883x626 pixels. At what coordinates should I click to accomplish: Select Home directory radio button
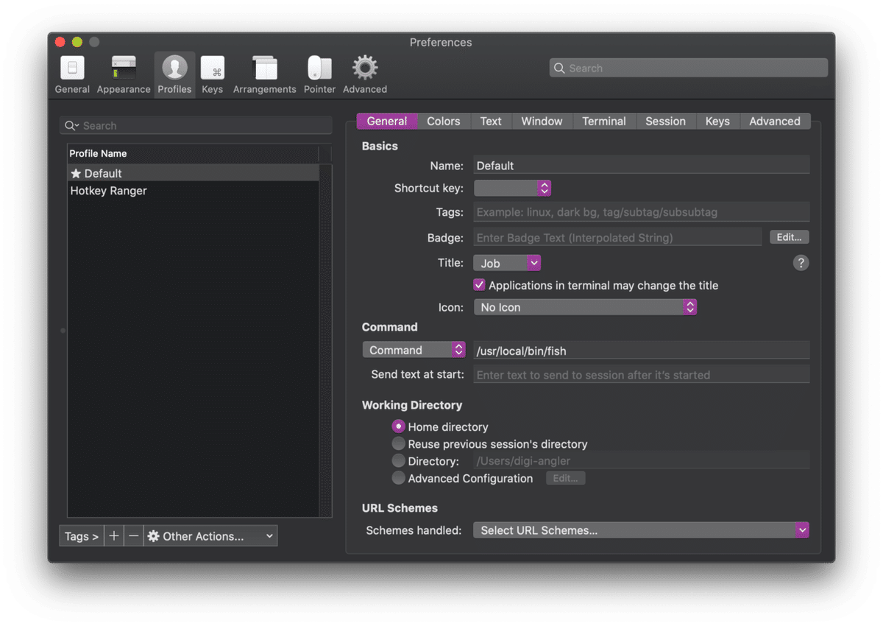[398, 426]
